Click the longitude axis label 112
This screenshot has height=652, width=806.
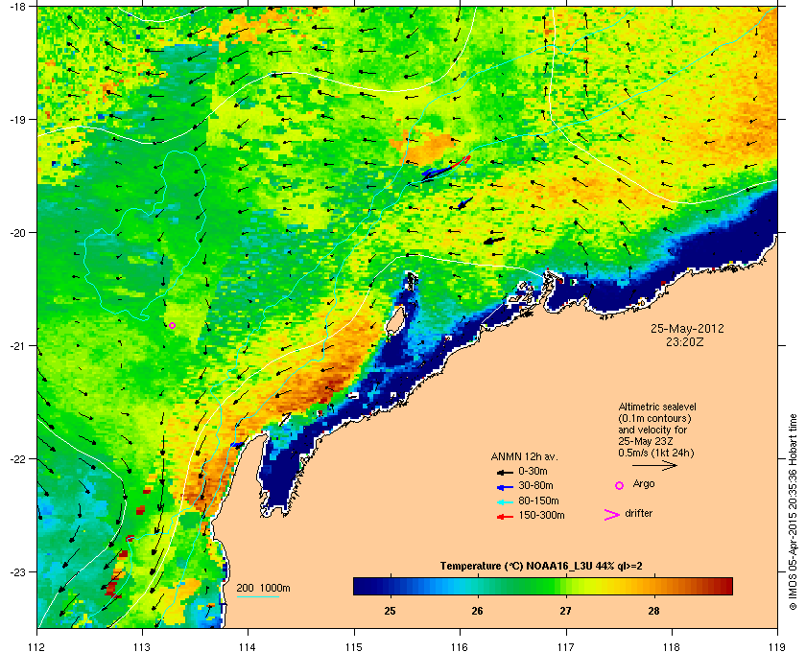pyautogui.click(x=37, y=646)
